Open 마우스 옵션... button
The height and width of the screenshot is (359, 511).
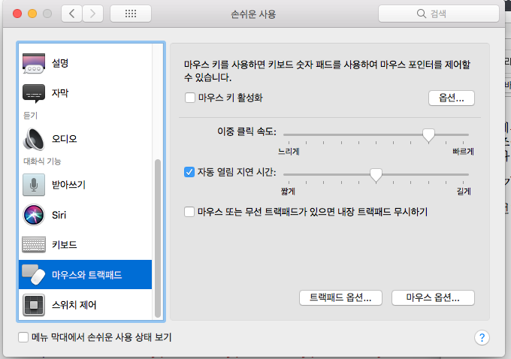pyautogui.click(x=433, y=297)
